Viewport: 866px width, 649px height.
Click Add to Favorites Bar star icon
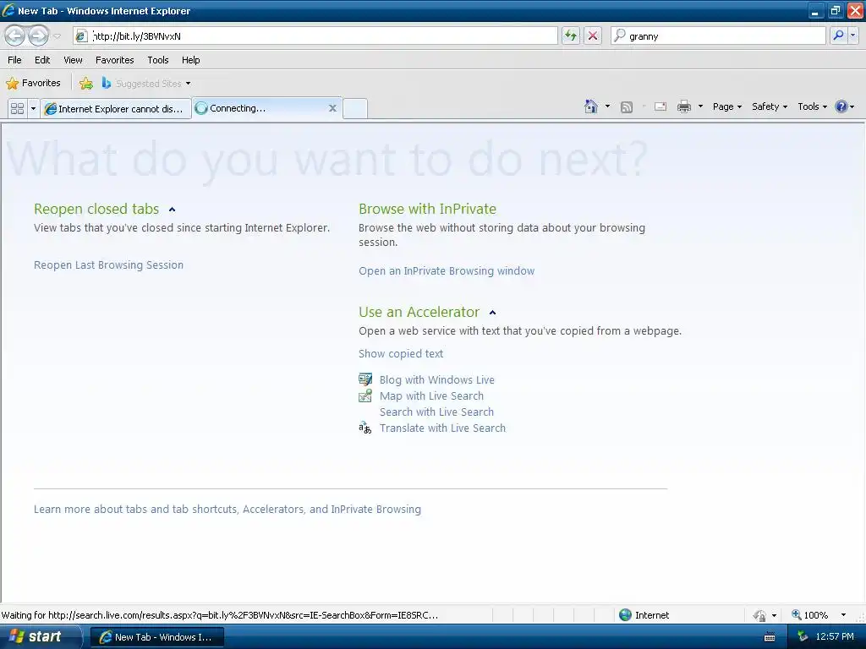(86, 84)
